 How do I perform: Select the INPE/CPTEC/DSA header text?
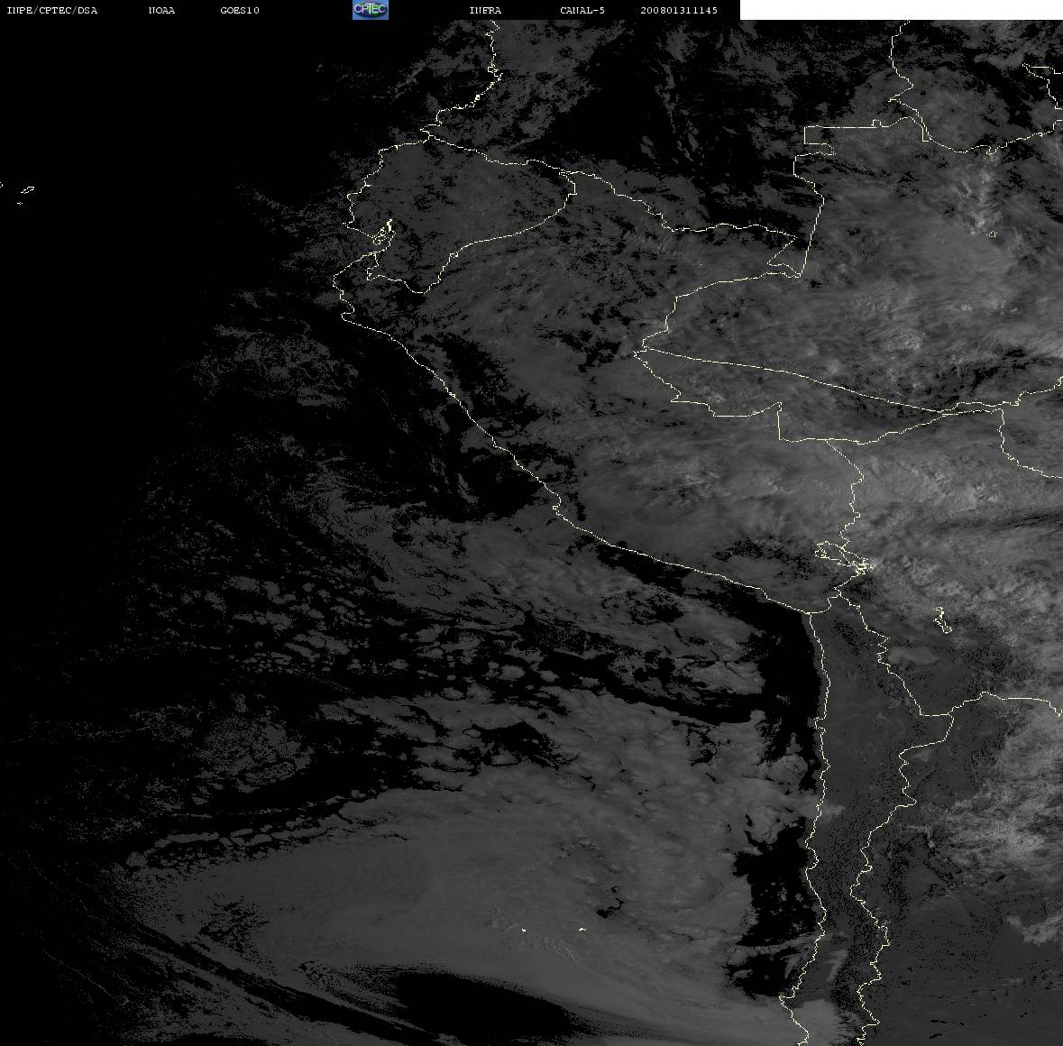pos(52,10)
